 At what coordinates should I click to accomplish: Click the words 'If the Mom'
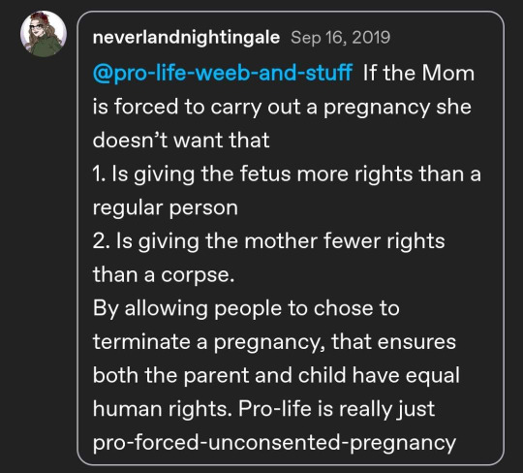tap(418, 73)
